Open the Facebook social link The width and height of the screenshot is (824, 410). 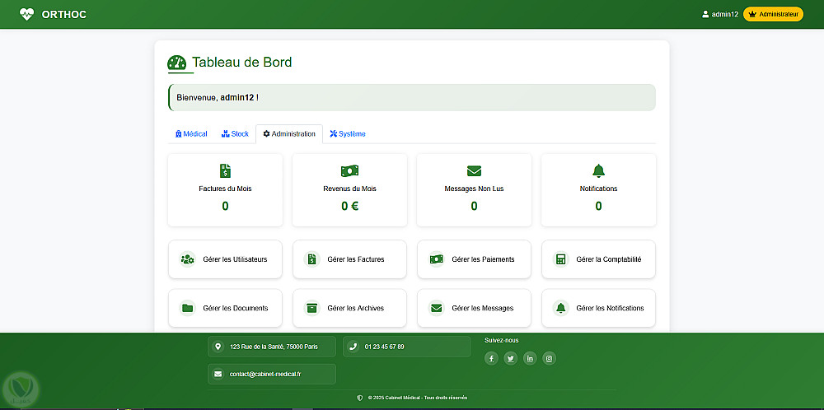(x=491, y=359)
